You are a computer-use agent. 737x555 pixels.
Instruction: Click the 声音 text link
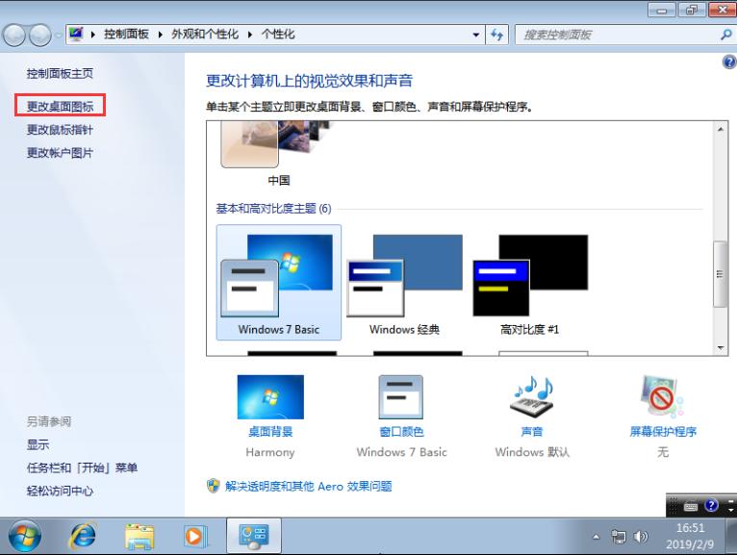click(x=532, y=432)
